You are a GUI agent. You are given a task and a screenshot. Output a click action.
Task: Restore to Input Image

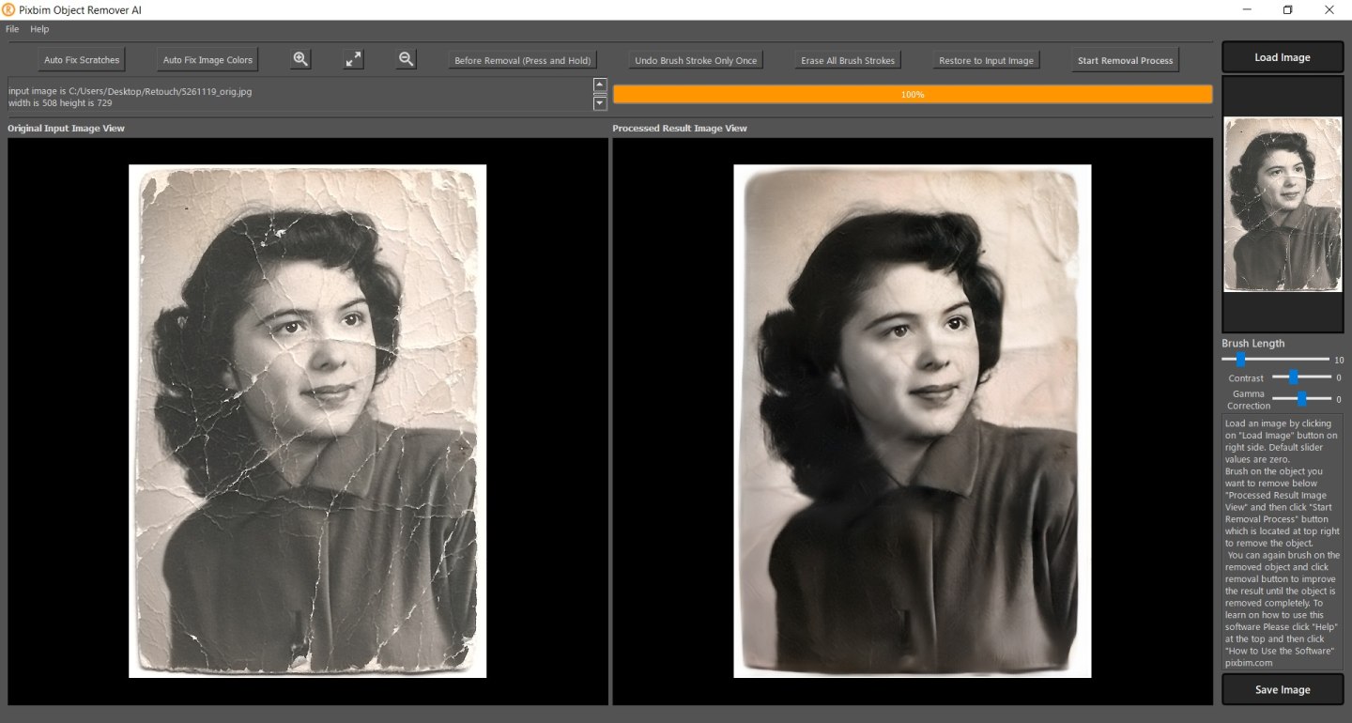coord(986,59)
